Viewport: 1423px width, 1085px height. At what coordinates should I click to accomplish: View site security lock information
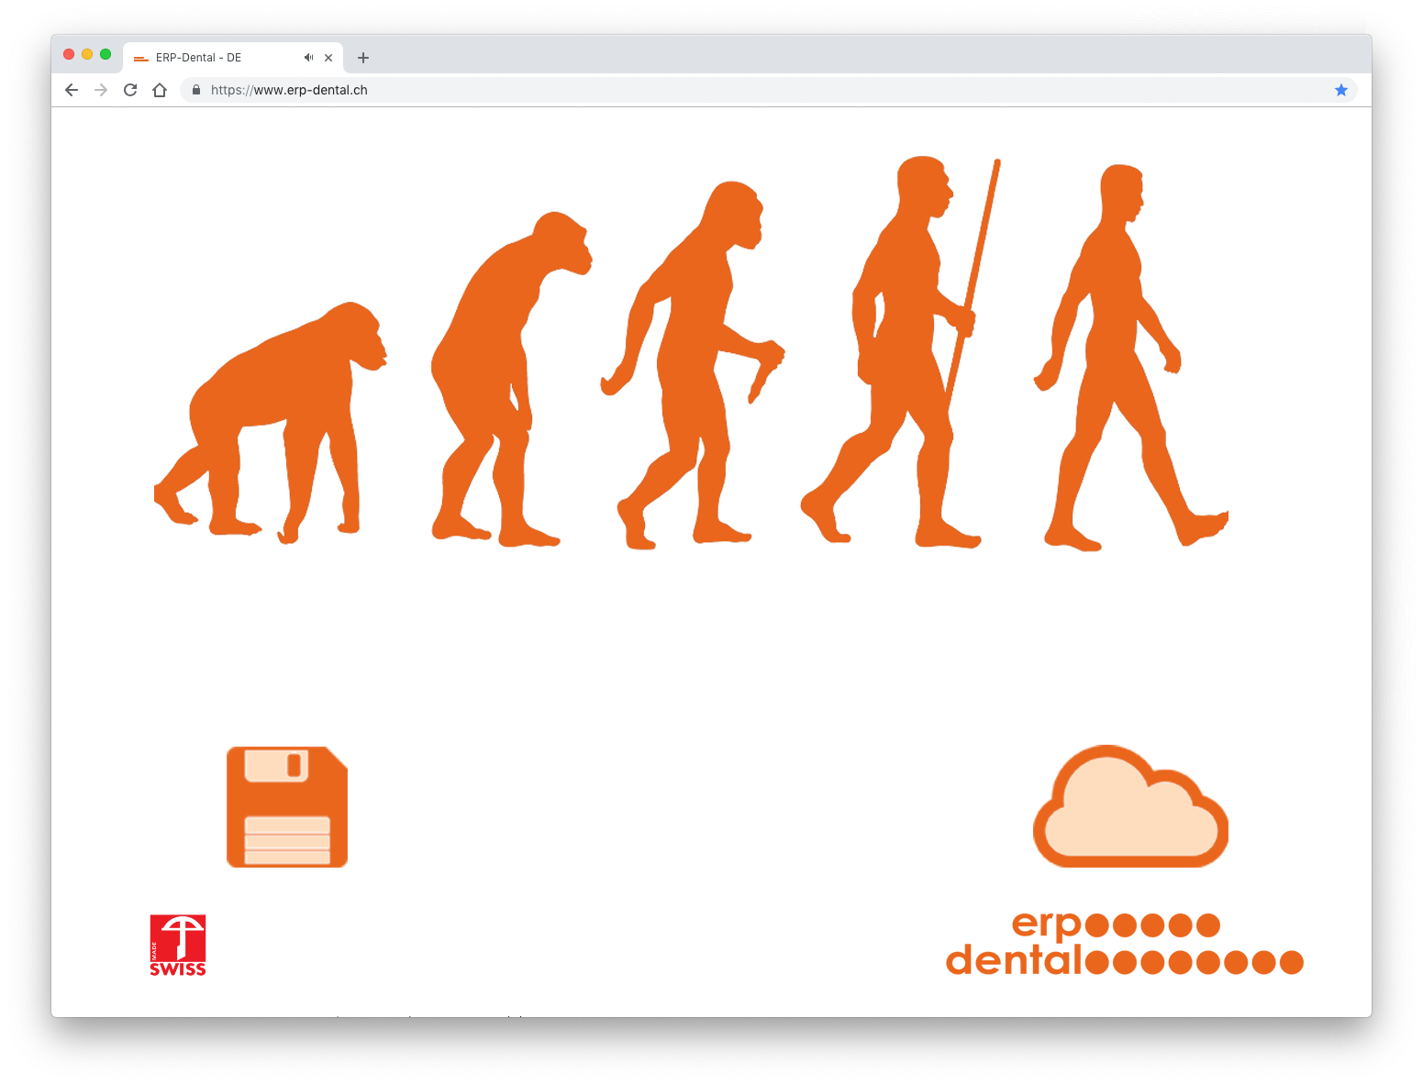(196, 90)
